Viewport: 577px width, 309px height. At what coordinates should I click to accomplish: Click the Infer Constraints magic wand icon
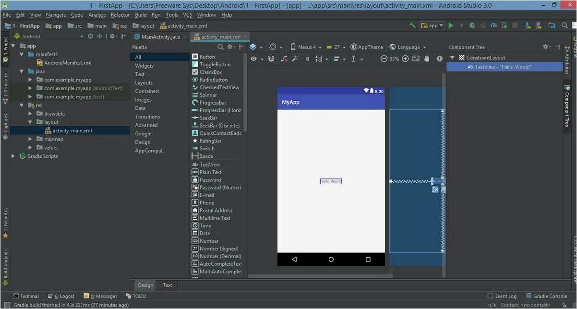[x=295, y=59]
